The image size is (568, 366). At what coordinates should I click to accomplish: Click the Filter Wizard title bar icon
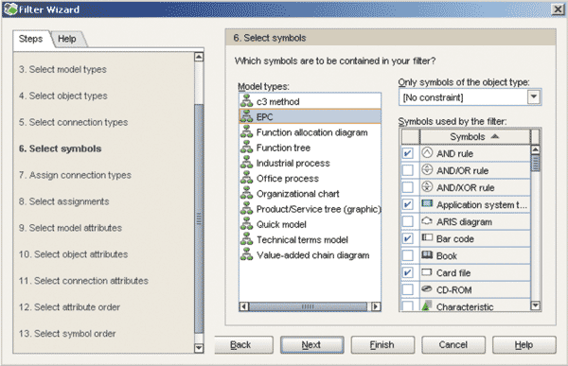(x=10, y=9)
